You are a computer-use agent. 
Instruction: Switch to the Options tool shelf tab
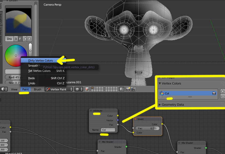(1, 19)
